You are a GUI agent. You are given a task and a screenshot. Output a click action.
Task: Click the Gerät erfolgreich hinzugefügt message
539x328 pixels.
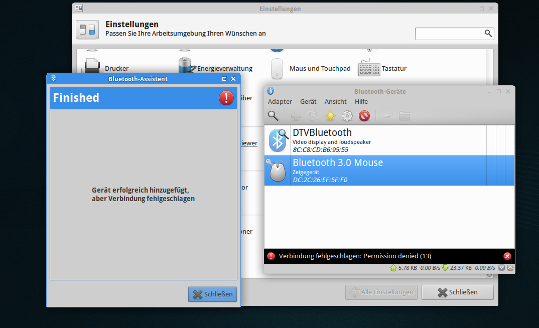[x=144, y=195]
